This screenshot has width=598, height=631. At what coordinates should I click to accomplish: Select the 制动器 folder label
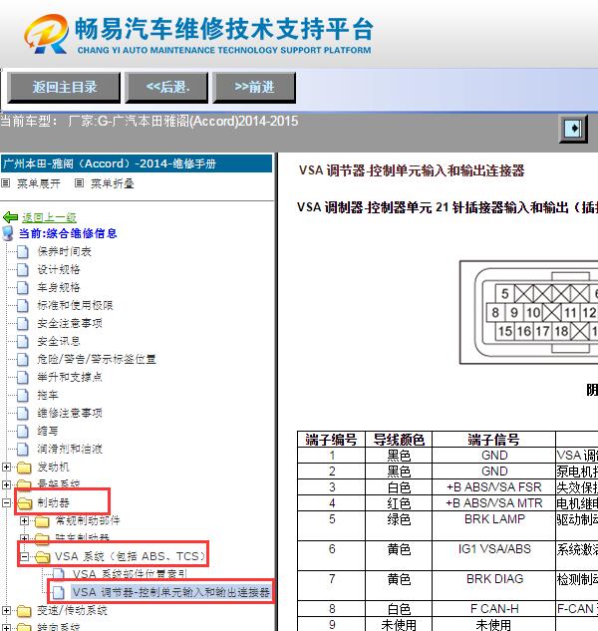pyautogui.click(x=54, y=502)
